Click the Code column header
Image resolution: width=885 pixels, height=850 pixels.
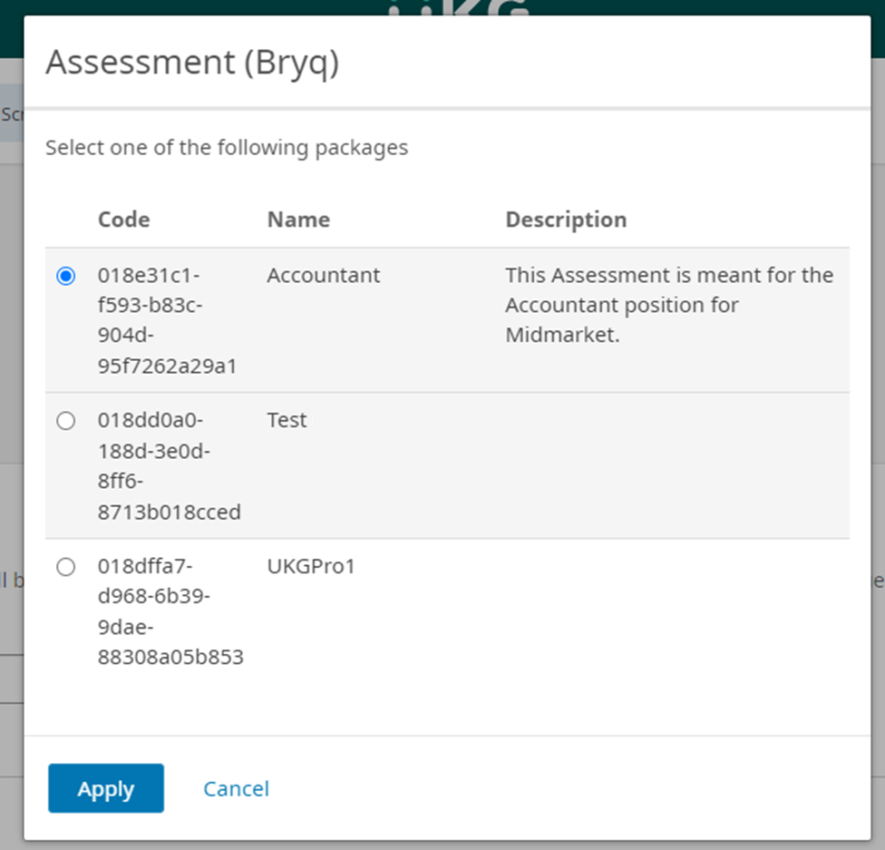pyautogui.click(x=124, y=220)
